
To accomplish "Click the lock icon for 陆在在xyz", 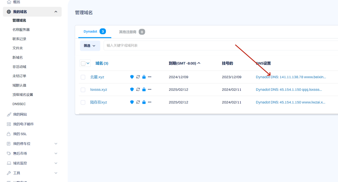I will [144, 102].
